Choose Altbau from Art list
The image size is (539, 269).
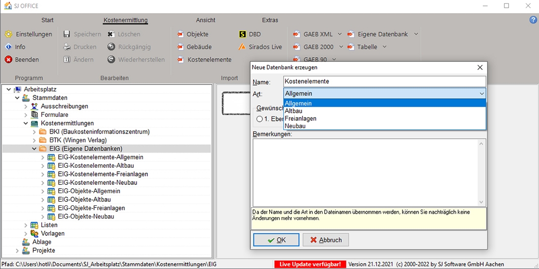tap(385, 111)
